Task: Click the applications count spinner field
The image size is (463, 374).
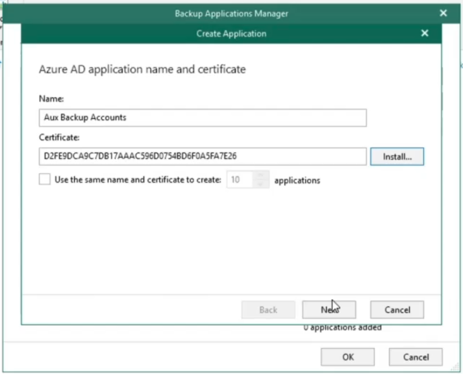Action: click(x=248, y=179)
